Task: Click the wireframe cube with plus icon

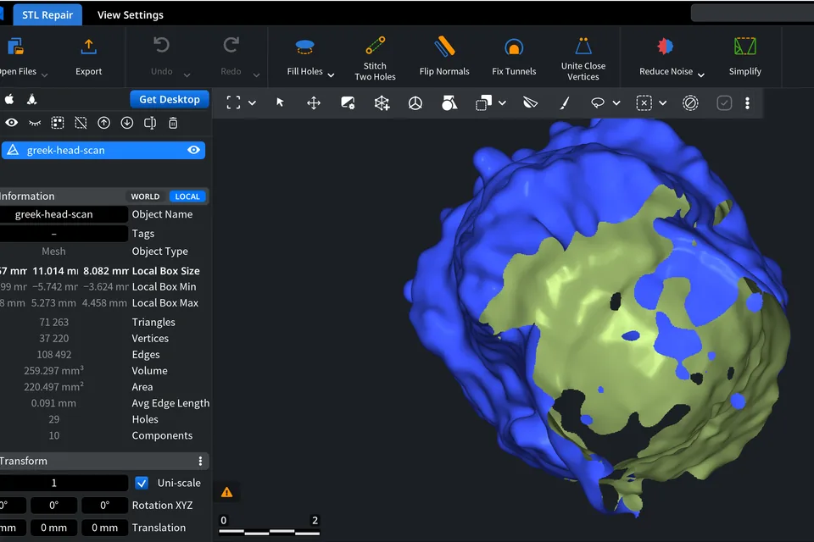Action: click(x=382, y=102)
